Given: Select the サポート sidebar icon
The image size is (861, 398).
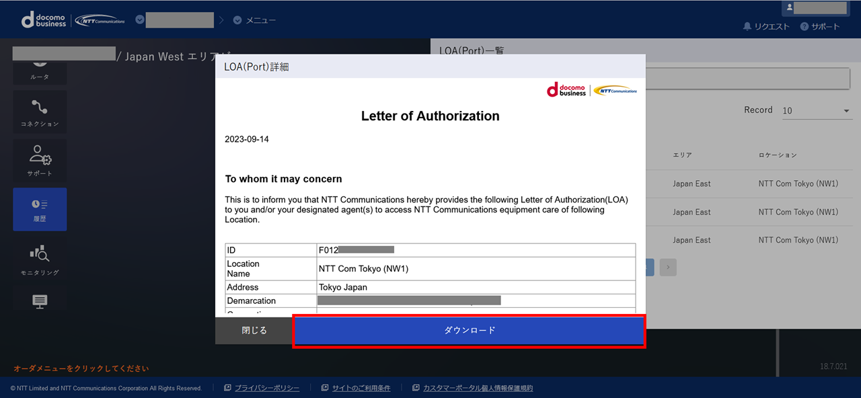Looking at the screenshot, I should click(40, 160).
